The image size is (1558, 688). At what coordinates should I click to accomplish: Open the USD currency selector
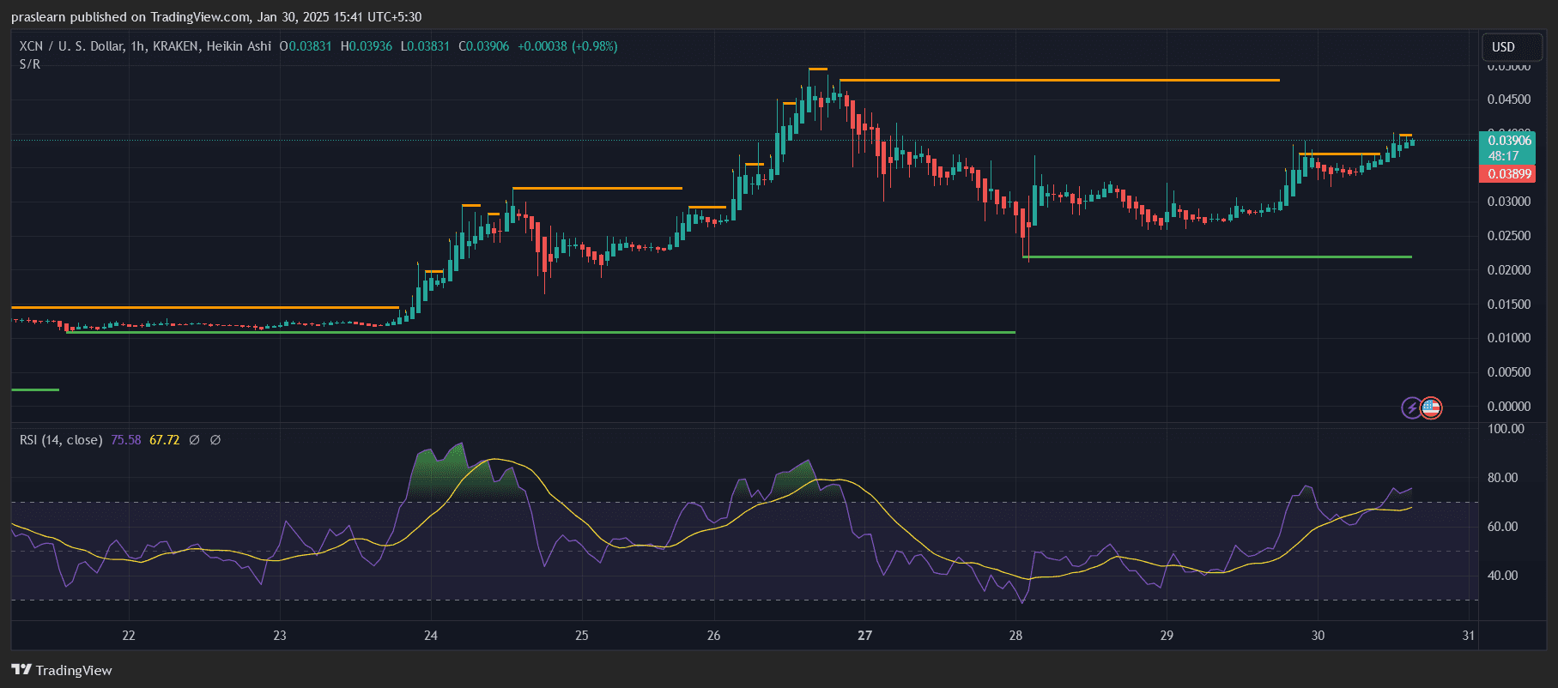pos(1503,47)
